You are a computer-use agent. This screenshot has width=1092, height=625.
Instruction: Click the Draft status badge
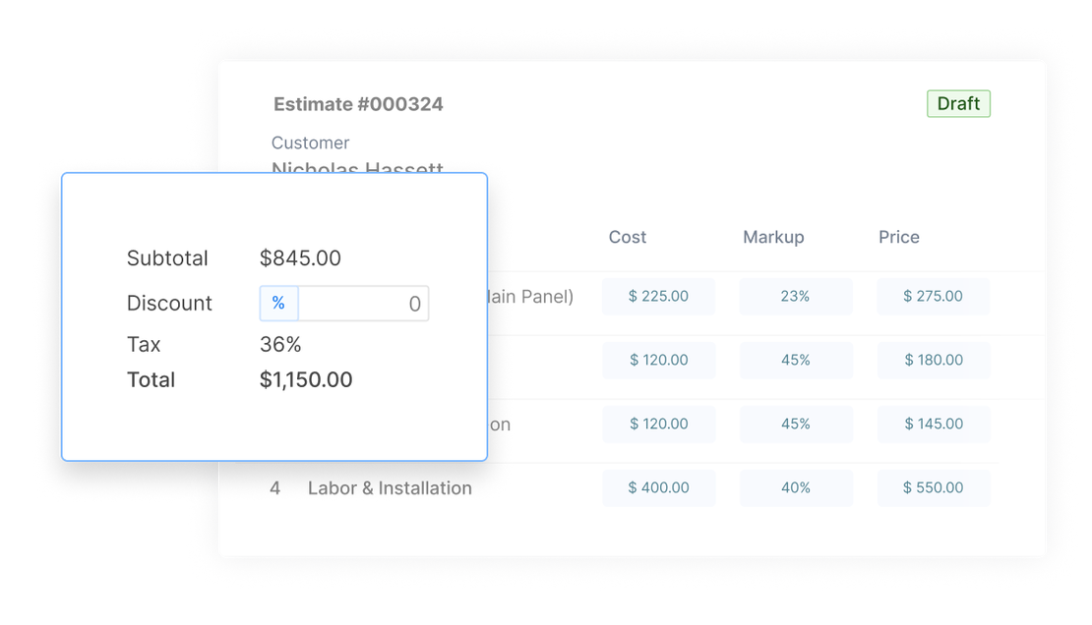click(958, 104)
